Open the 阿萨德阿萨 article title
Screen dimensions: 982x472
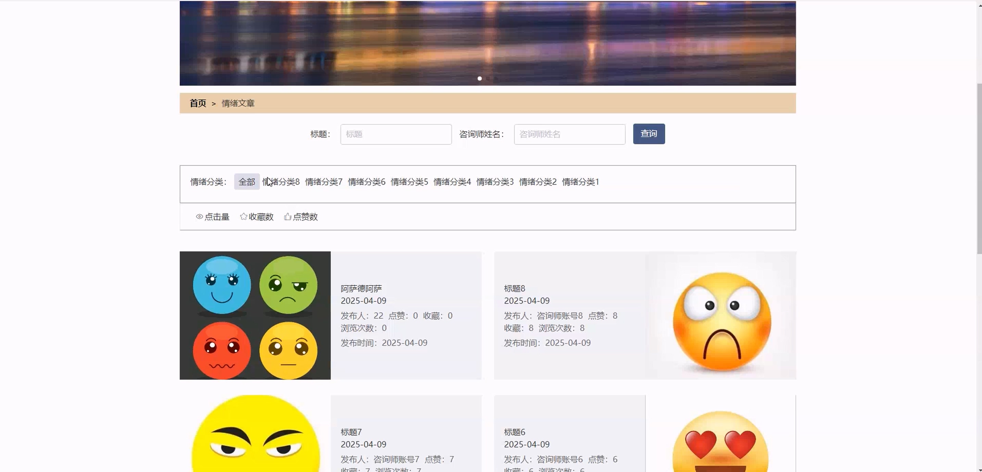tap(361, 288)
